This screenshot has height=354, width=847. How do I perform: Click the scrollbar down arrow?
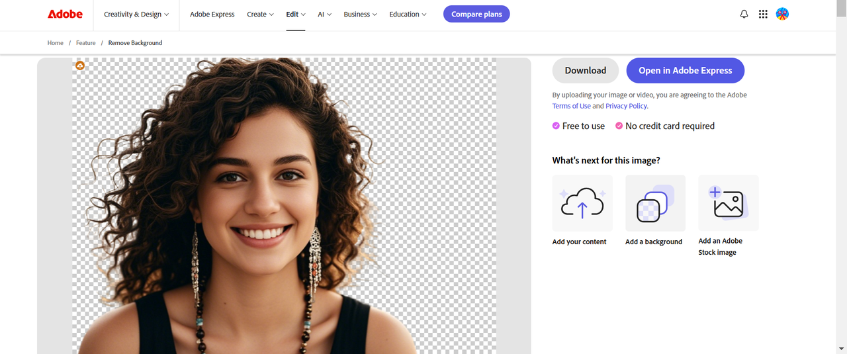tap(841, 348)
